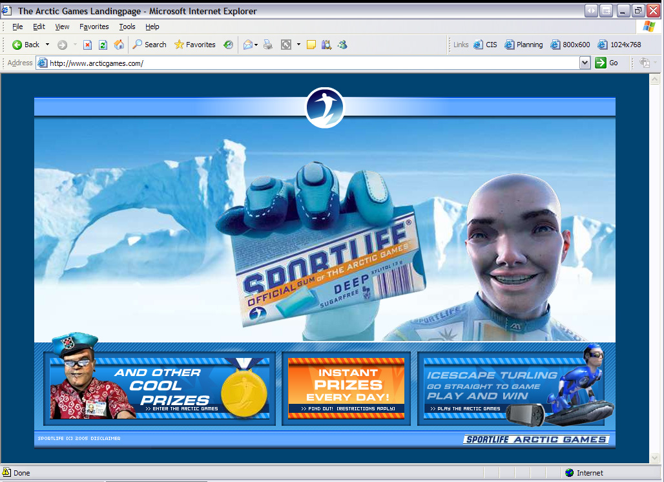Screen dimensions: 664x482
Task: Expand the size icon's dropdown arrow
Action: pyautogui.click(x=298, y=45)
